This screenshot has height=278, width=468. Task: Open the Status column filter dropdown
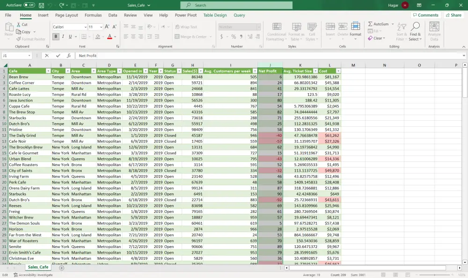click(179, 71)
